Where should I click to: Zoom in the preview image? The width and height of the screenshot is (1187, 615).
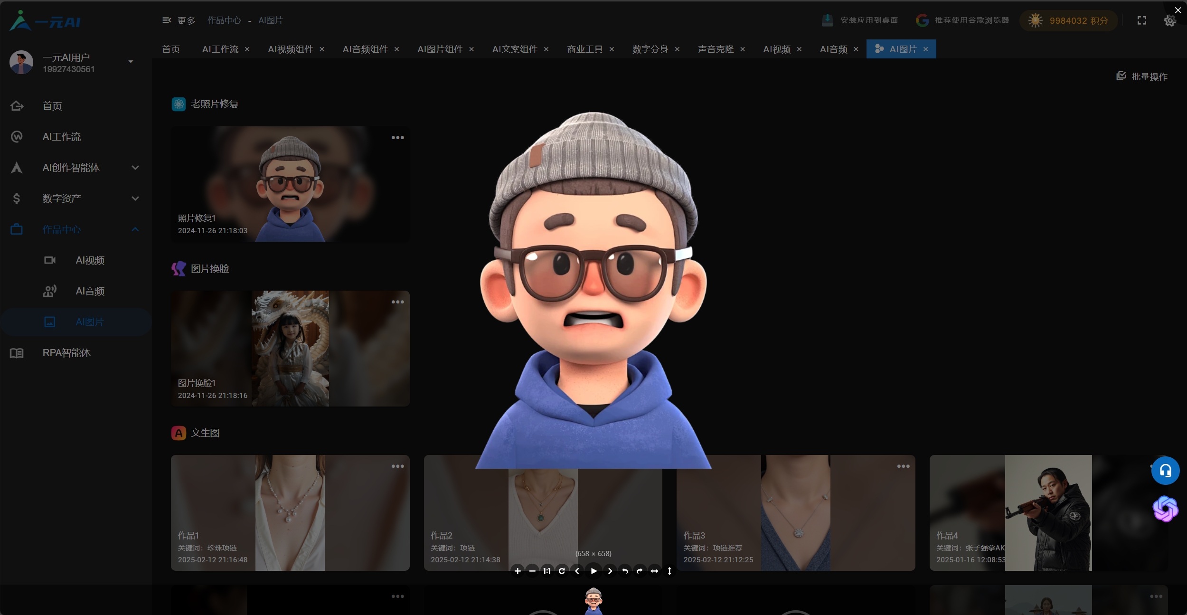point(518,571)
